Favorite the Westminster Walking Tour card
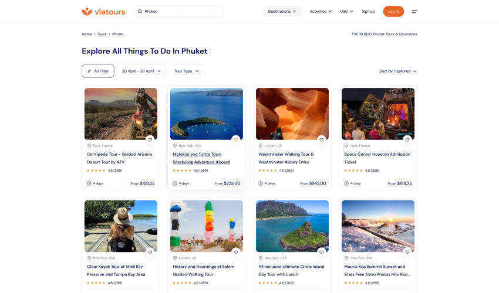This screenshot has width=499, height=293. coord(321,139)
